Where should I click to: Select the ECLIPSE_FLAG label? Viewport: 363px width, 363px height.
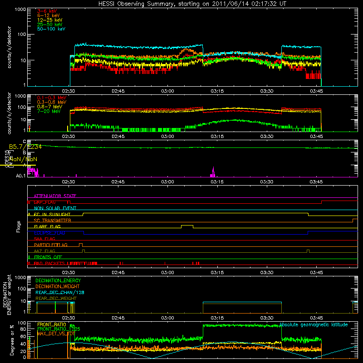click(49, 233)
